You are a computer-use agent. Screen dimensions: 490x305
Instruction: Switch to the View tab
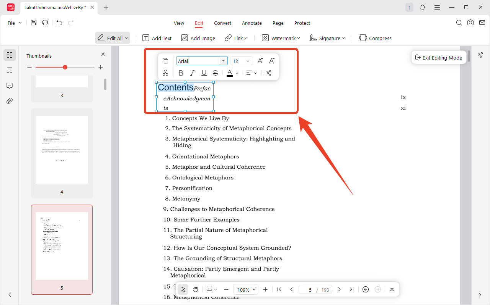pos(179,23)
